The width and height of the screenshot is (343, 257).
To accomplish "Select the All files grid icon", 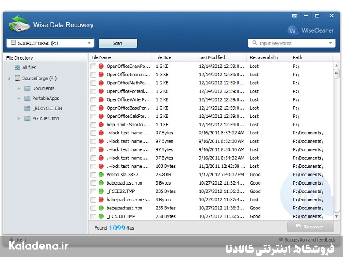I will 18,67.
